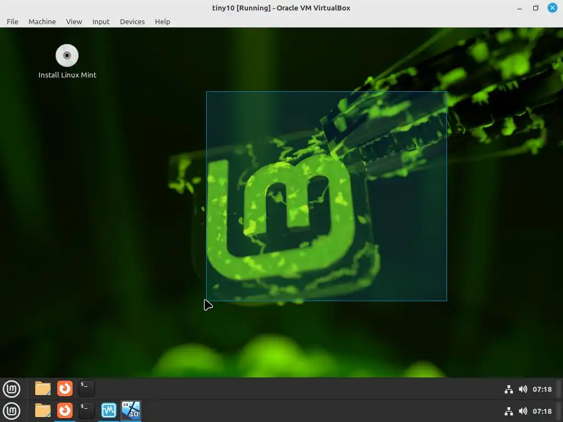This screenshot has height=422, width=563.
Task: Open the Help menu
Action: tap(162, 21)
